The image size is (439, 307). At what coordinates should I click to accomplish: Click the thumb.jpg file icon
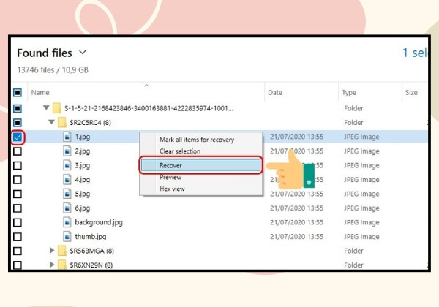pos(67,237)
